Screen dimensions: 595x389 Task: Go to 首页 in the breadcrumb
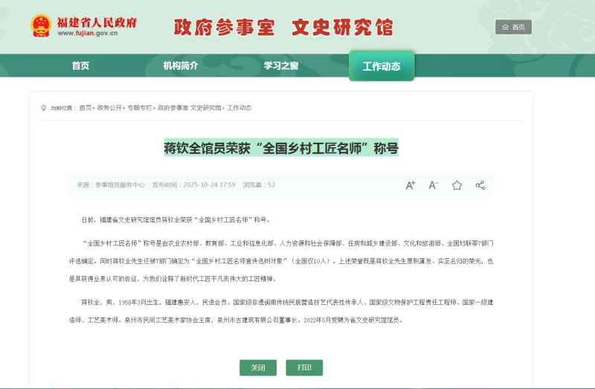click(86, 108)
